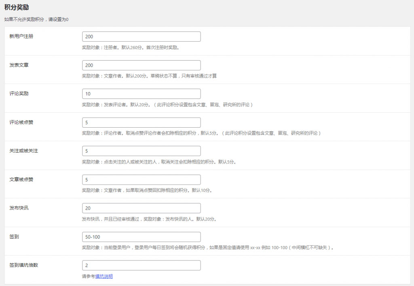Viewport: 414px width, 286px height.
Task: Click the 发布快讯 row label
Action: coord(19,208)
